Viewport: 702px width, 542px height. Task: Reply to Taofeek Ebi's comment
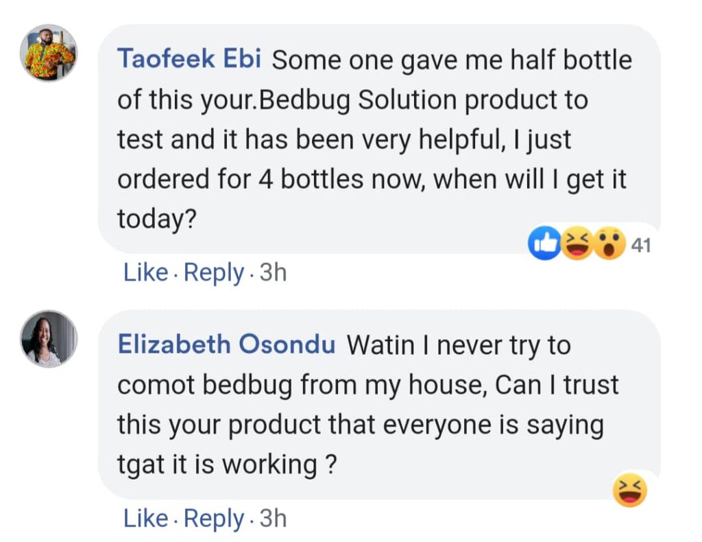(213, 273)
